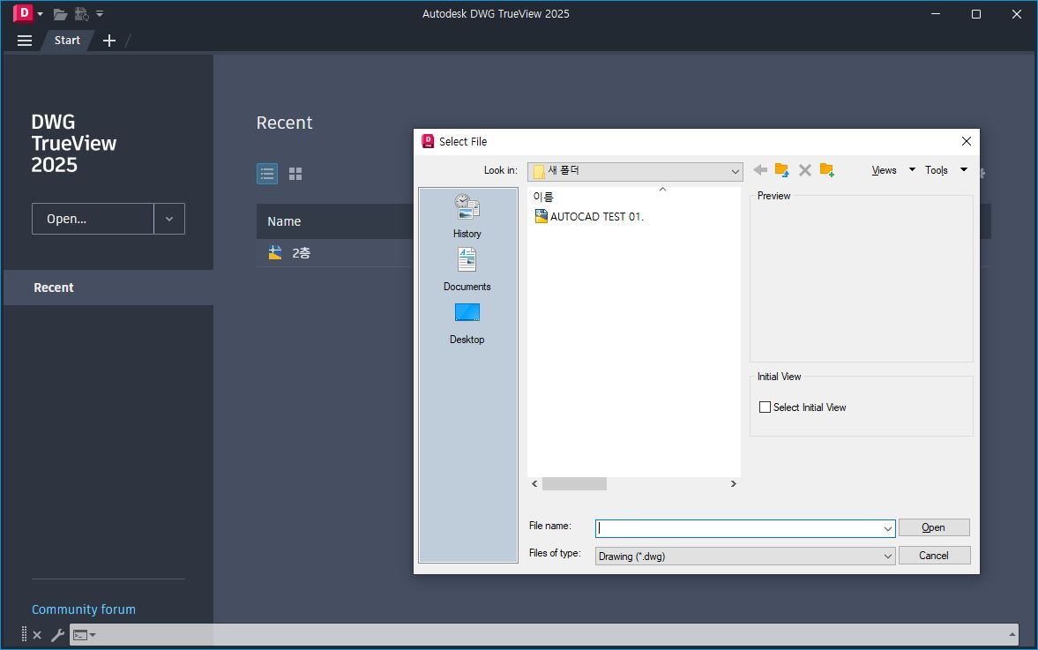Viewport: 1038px width, 650px height.
Task: Open the Community forum link
Action: [84, 609]
